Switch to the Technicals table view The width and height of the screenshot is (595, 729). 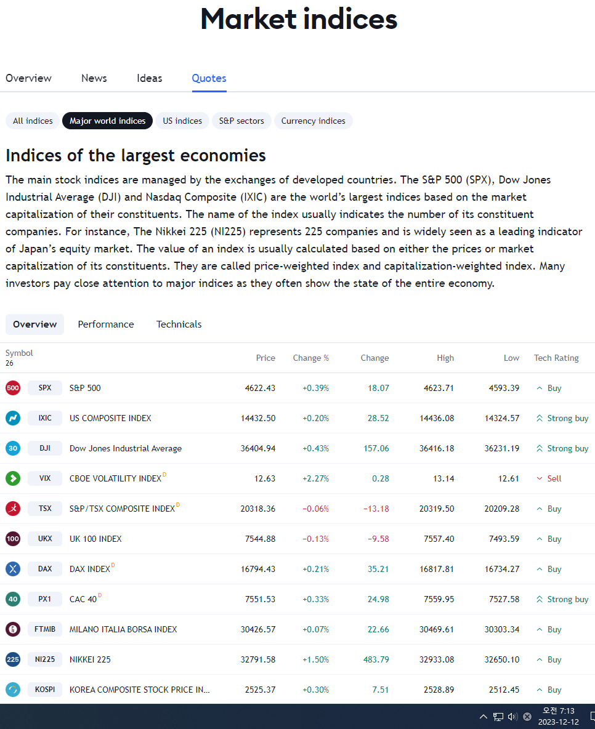coord(179,324)
